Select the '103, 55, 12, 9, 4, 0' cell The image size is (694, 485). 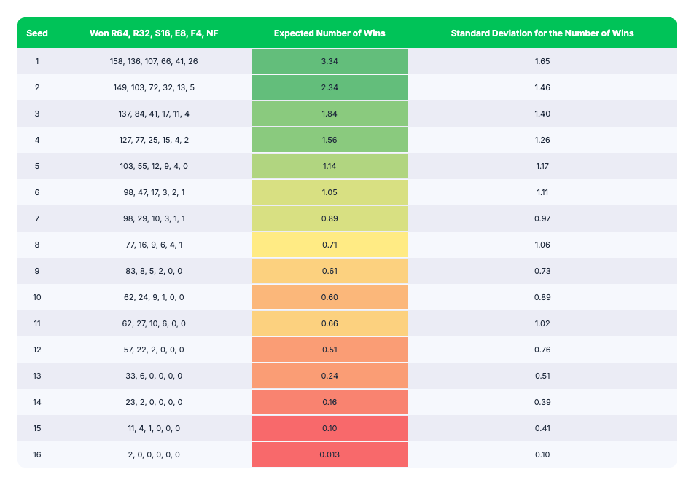(154, 166)
